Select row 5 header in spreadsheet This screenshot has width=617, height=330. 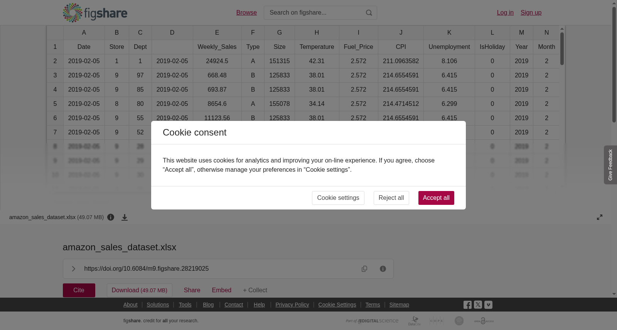tap(55, 104)
